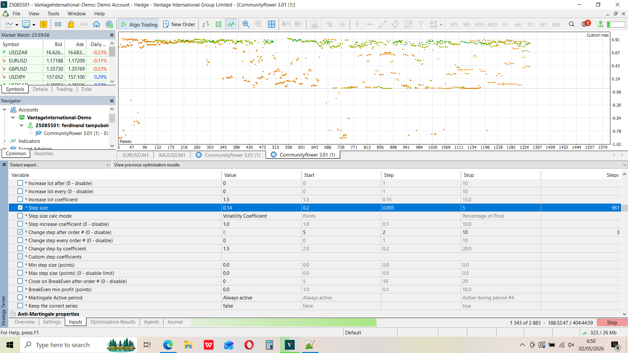Select the horizontal line drawing tool
Viewport: 628px width, 353px height.
(x=370, y=25)
